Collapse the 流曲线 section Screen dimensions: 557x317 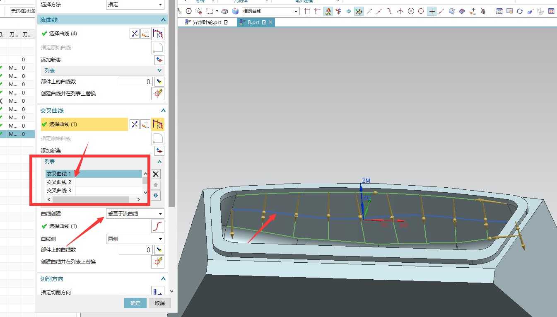coord(163,19)
